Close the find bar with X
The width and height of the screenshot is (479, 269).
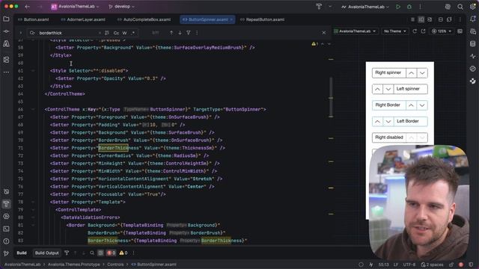(324, 33)
